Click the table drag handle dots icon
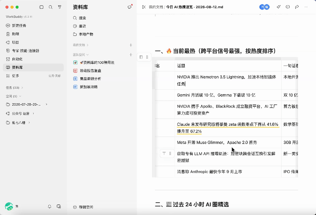 (x=147, y=57)
